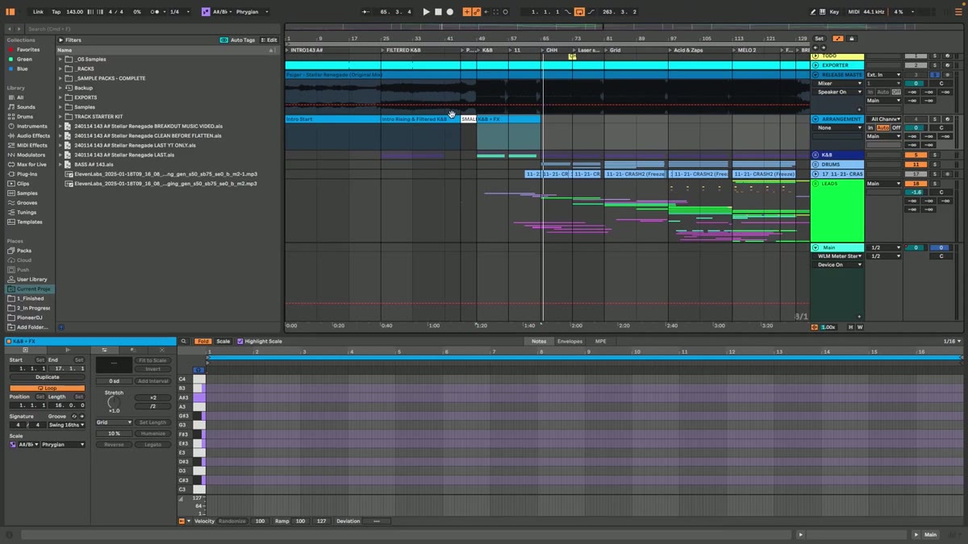Screen dimensions: 968x544
Task: Select Sounds in Library sidebar
Action: pyautogui.click(x=26, y=107)
